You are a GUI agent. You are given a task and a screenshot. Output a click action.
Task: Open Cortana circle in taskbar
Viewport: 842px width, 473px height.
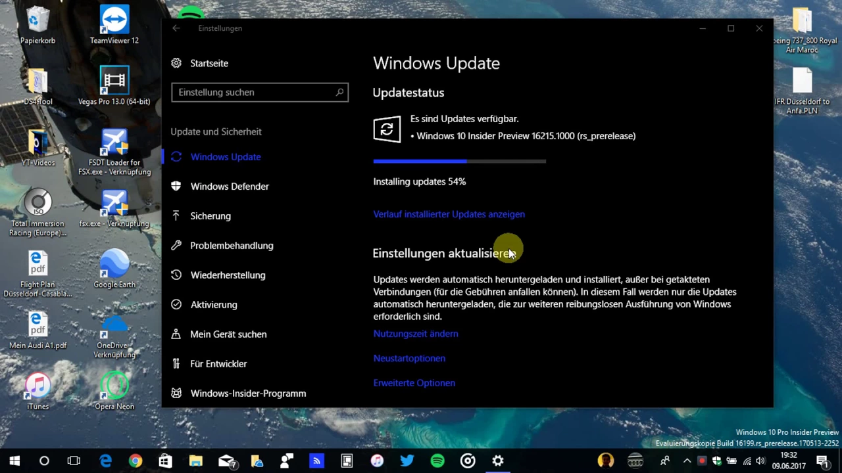(44, 461)
